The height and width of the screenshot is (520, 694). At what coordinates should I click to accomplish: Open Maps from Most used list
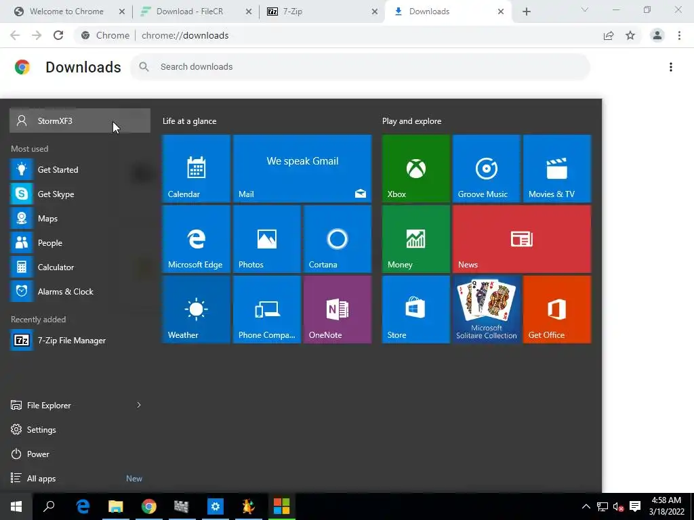tap(80, 219)
